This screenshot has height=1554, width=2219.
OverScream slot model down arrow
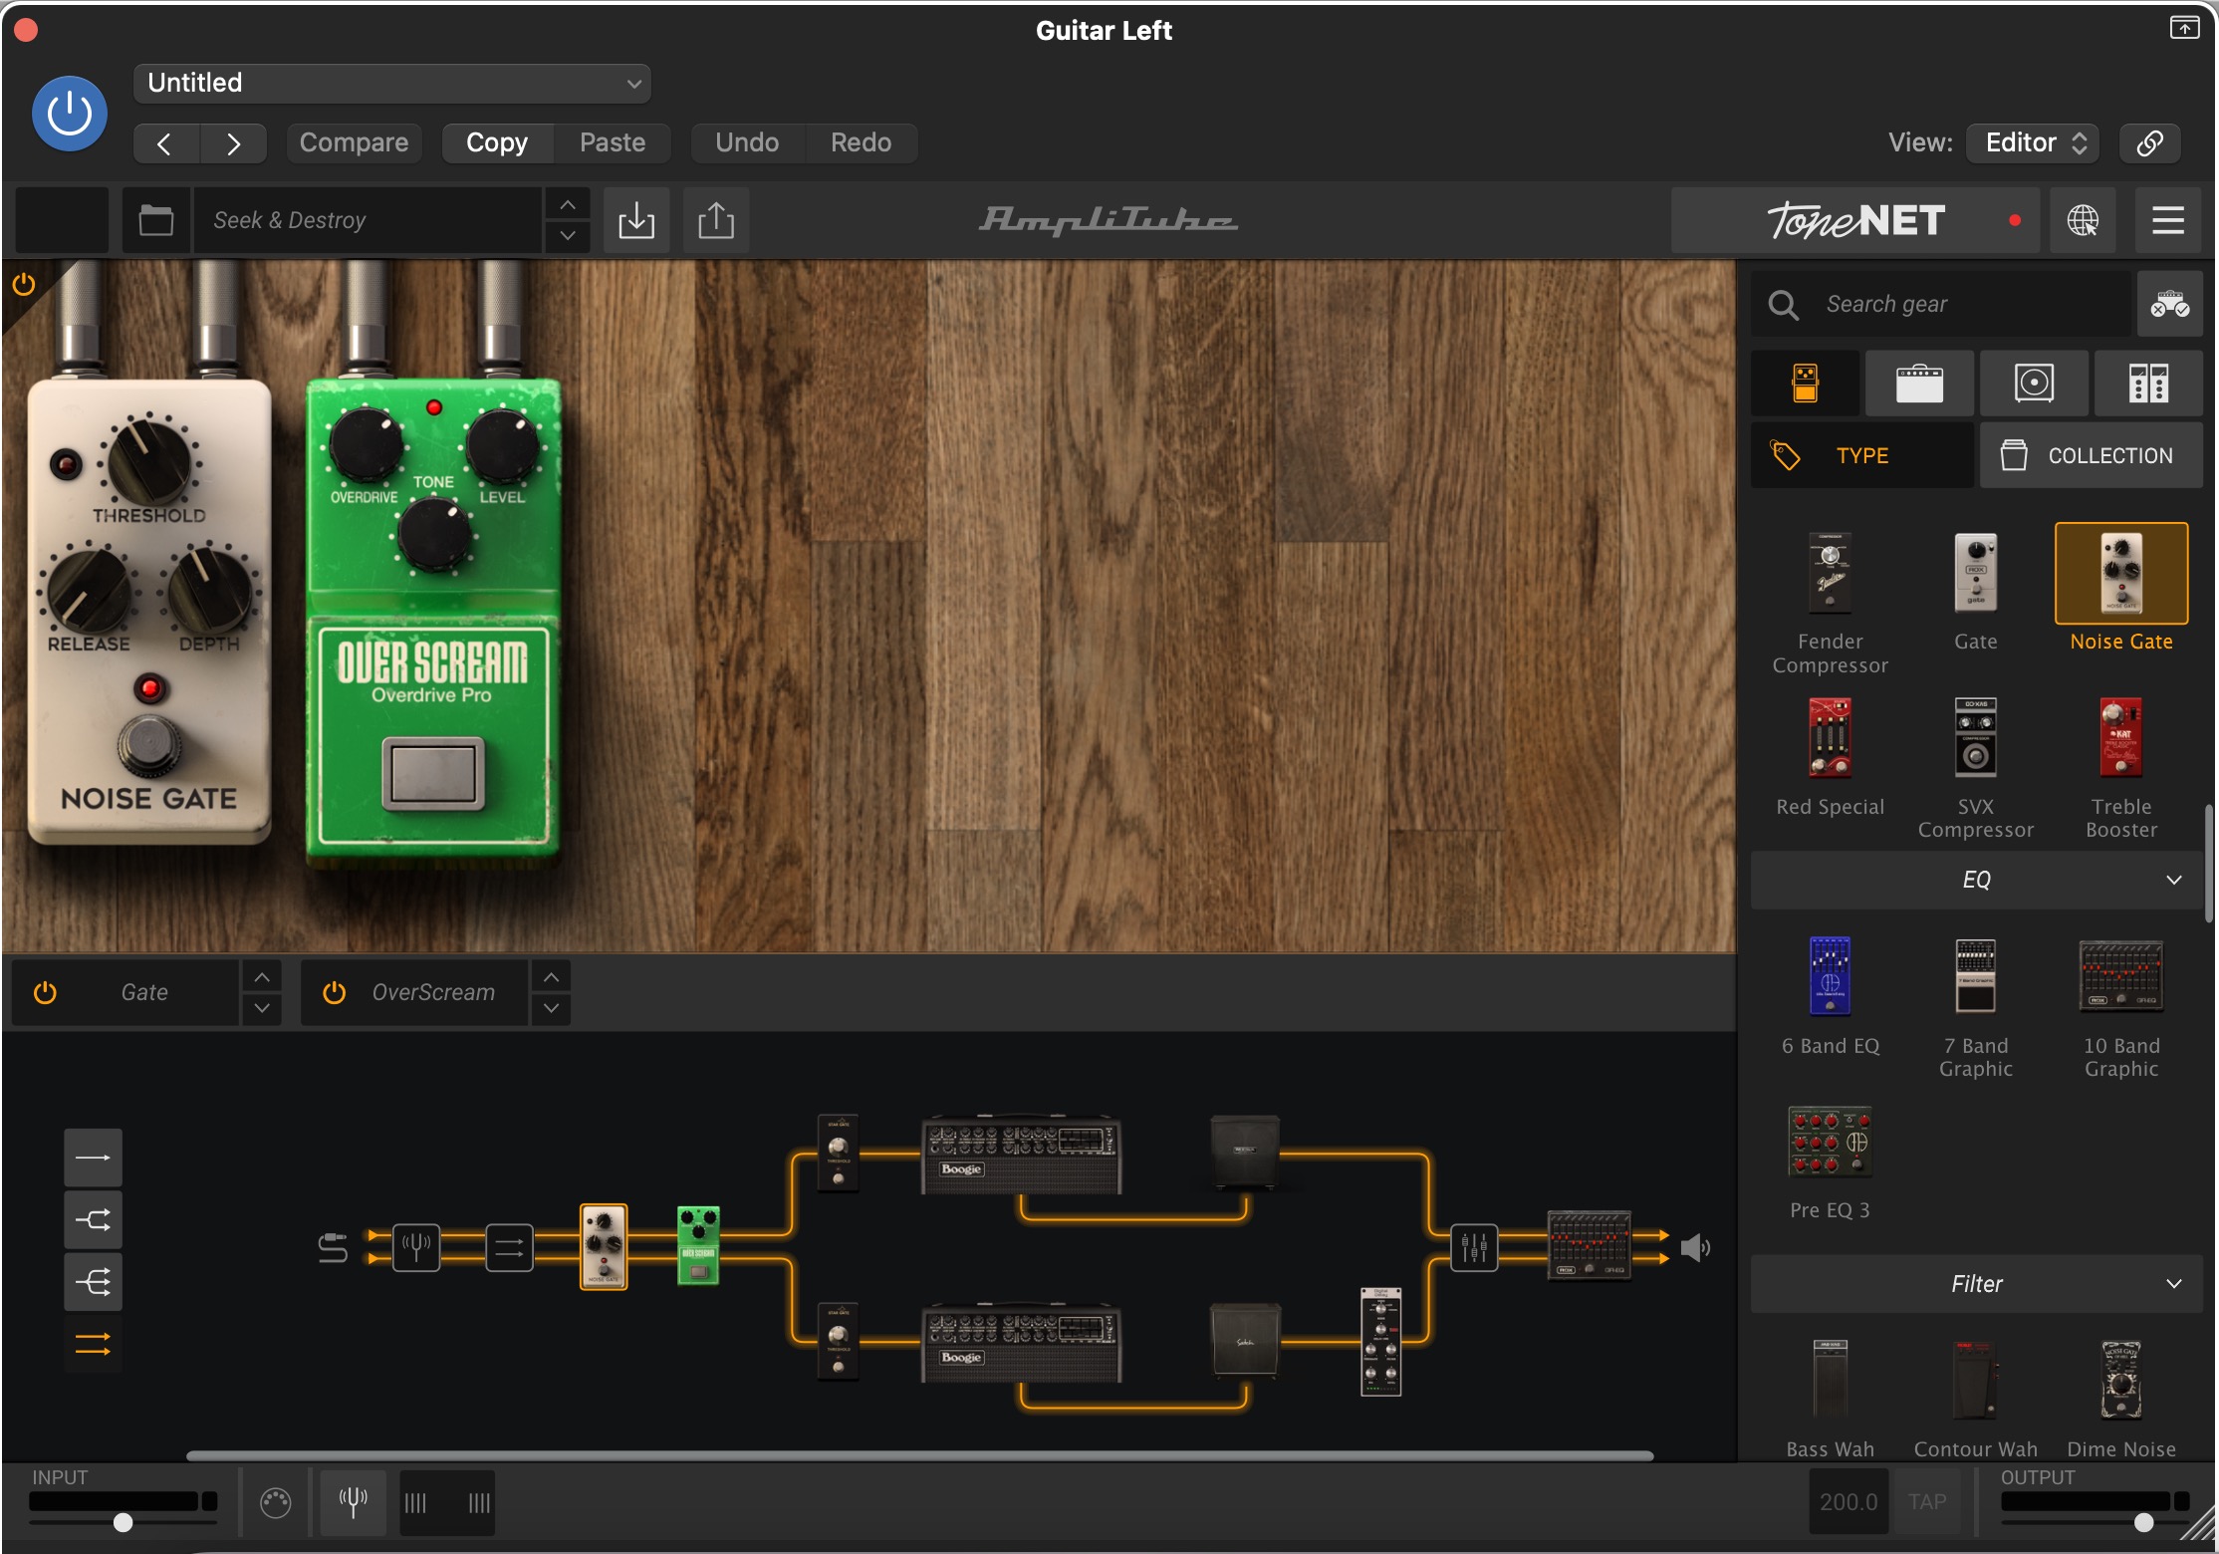(x=551, y=1008)
